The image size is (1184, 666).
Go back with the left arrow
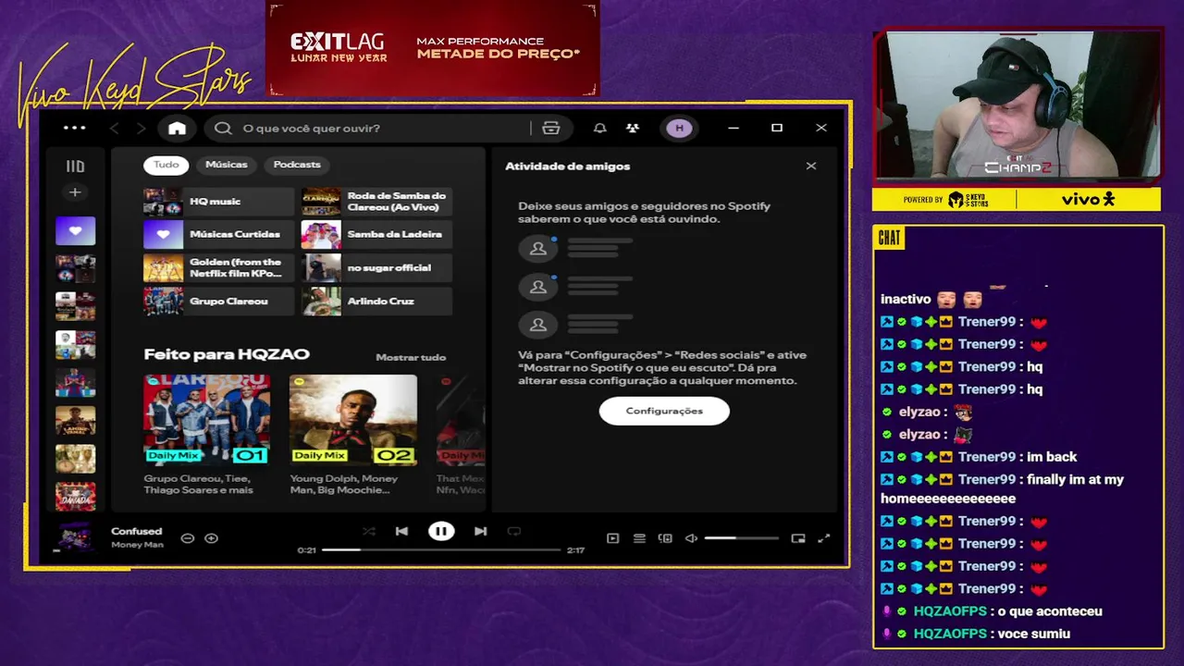point(115,128)
